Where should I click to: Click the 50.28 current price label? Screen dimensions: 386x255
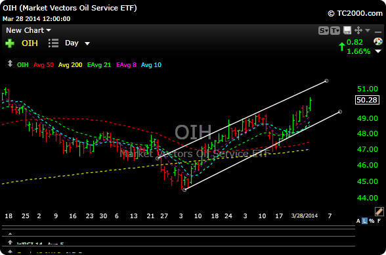(x=367, y=100)
